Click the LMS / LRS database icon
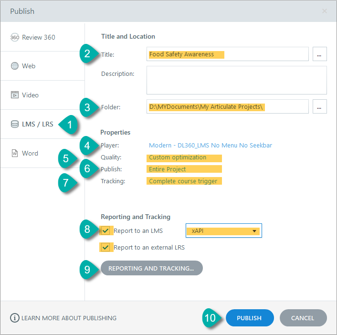This screenshot has width=337, height=335. [15, 124]
